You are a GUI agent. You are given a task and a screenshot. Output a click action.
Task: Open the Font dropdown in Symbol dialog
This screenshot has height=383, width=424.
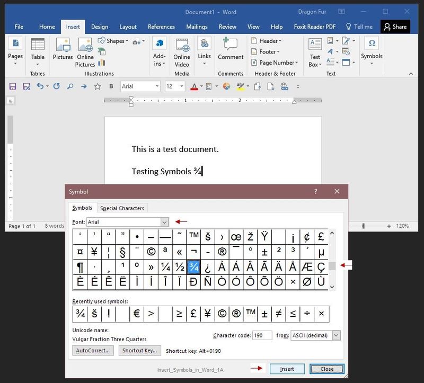(x=164, y=222)
